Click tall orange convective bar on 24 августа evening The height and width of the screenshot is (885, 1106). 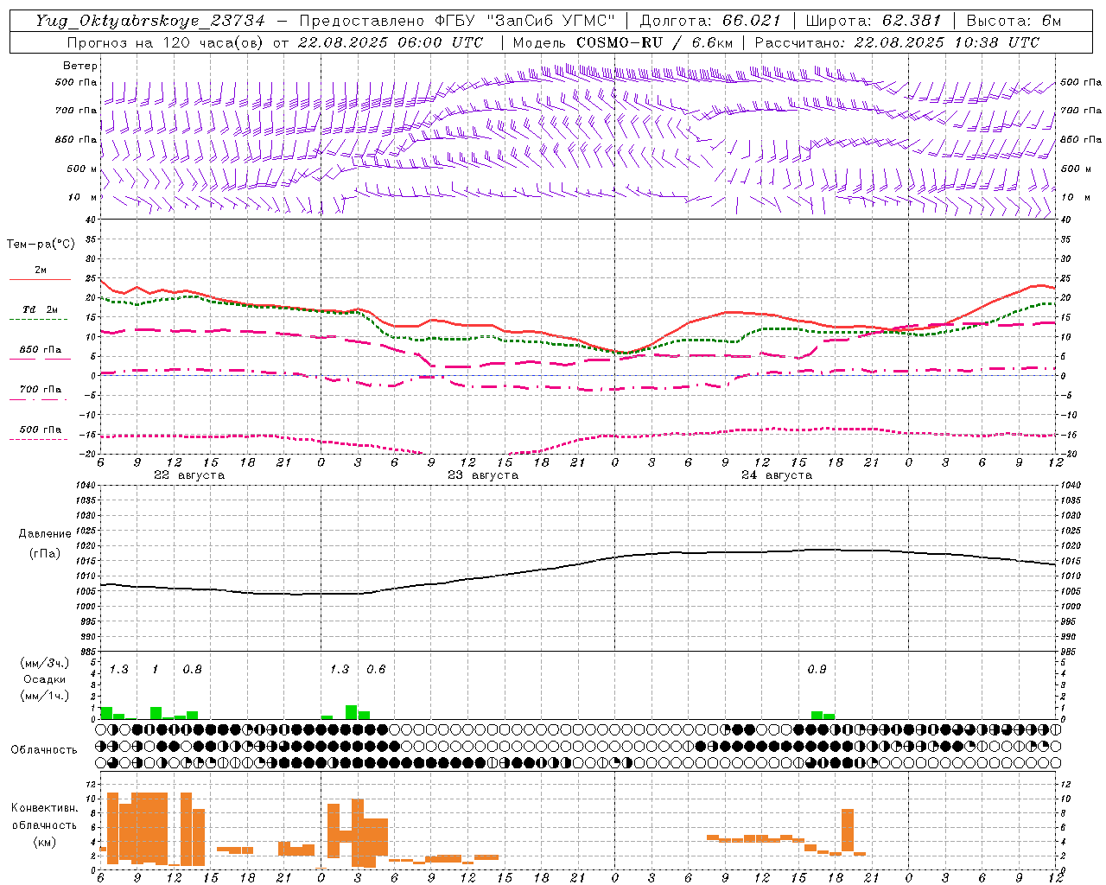[848, 831]
